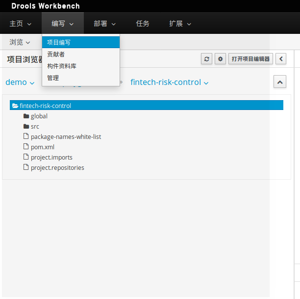Collapse breadcrumb section with up chevron button

(x=280, y=82)
